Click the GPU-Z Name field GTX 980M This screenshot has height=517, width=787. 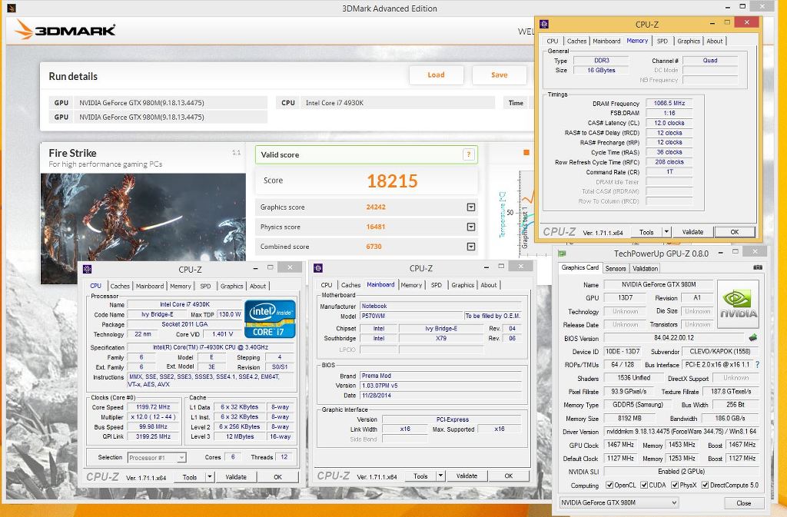[x=659, y=284]
